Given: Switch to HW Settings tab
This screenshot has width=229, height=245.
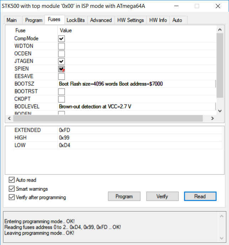Looking at the screenshot, I should point(131,20).
